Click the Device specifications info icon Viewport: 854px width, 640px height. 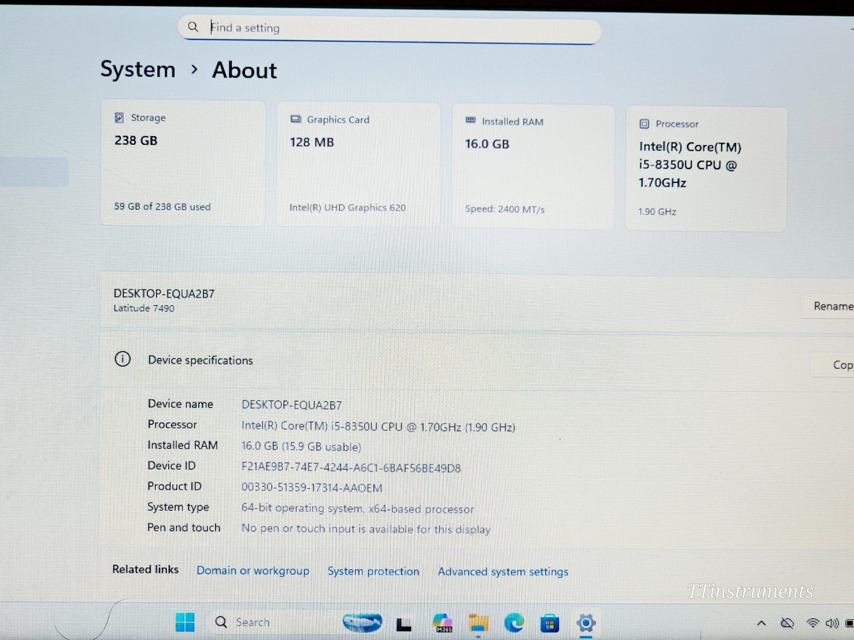[x=123, y=359]
